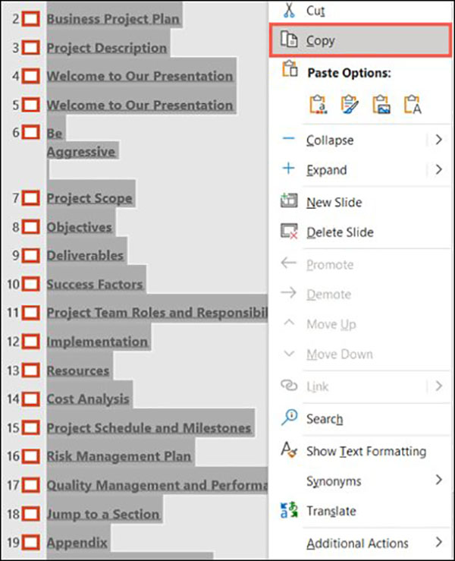
Task: Expand the Additional Actions submenu arrow
Action: tap(439, 542)
